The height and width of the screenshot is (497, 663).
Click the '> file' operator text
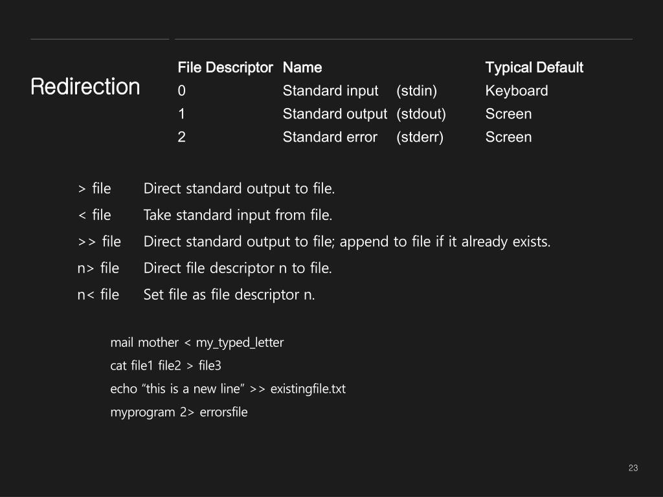[95, 188]
